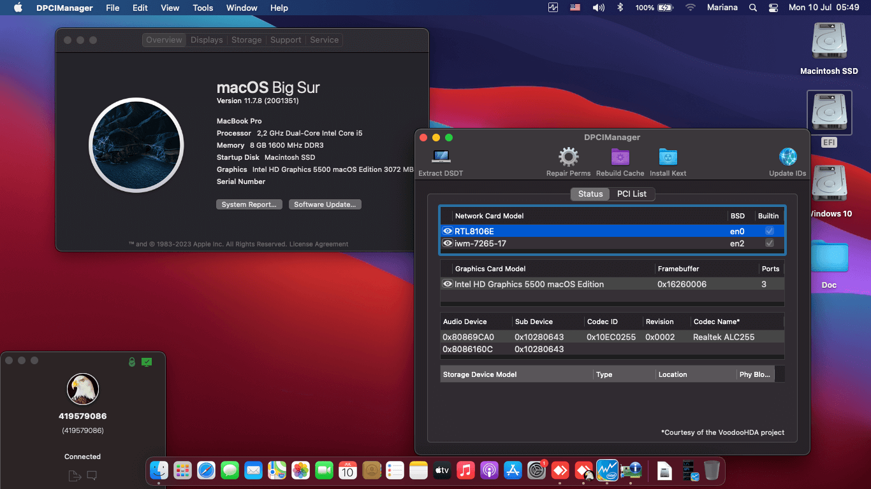Click the Update IDs globe icon
871x489 pixels.
[x=787, y=157]
